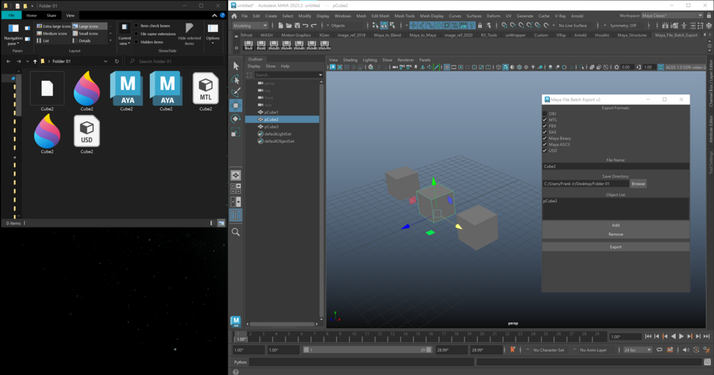
Task: Click Remove in Maya File Batch Export
Action: coord(616,234)
